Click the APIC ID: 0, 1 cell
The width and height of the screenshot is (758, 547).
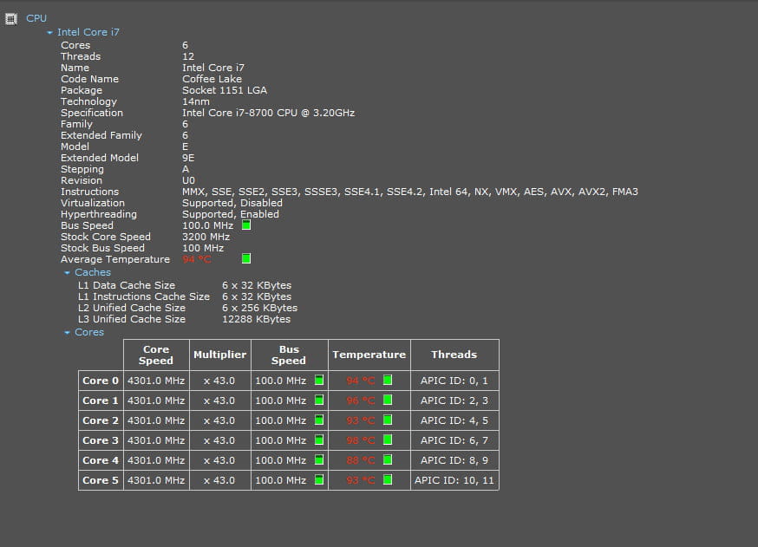pyautogui.click(x=454, y=381)
